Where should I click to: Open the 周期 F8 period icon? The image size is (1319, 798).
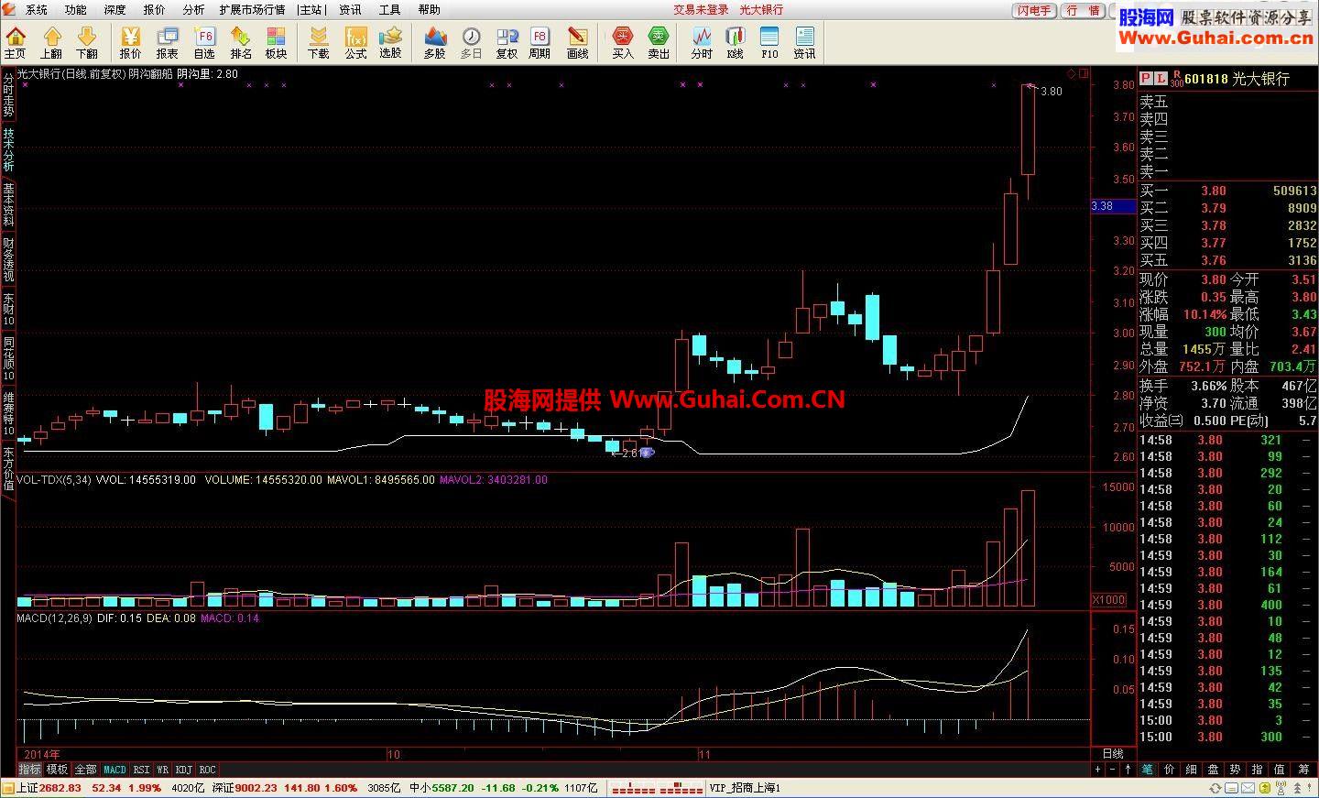tap(540, 42)
